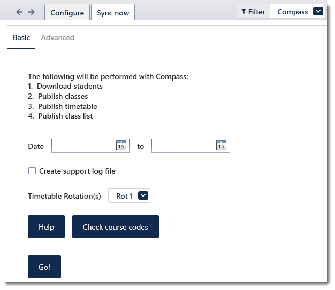Screen dimensions: 335x290
Task: Click the Filter funnel icon
Action: pos(243,11)
